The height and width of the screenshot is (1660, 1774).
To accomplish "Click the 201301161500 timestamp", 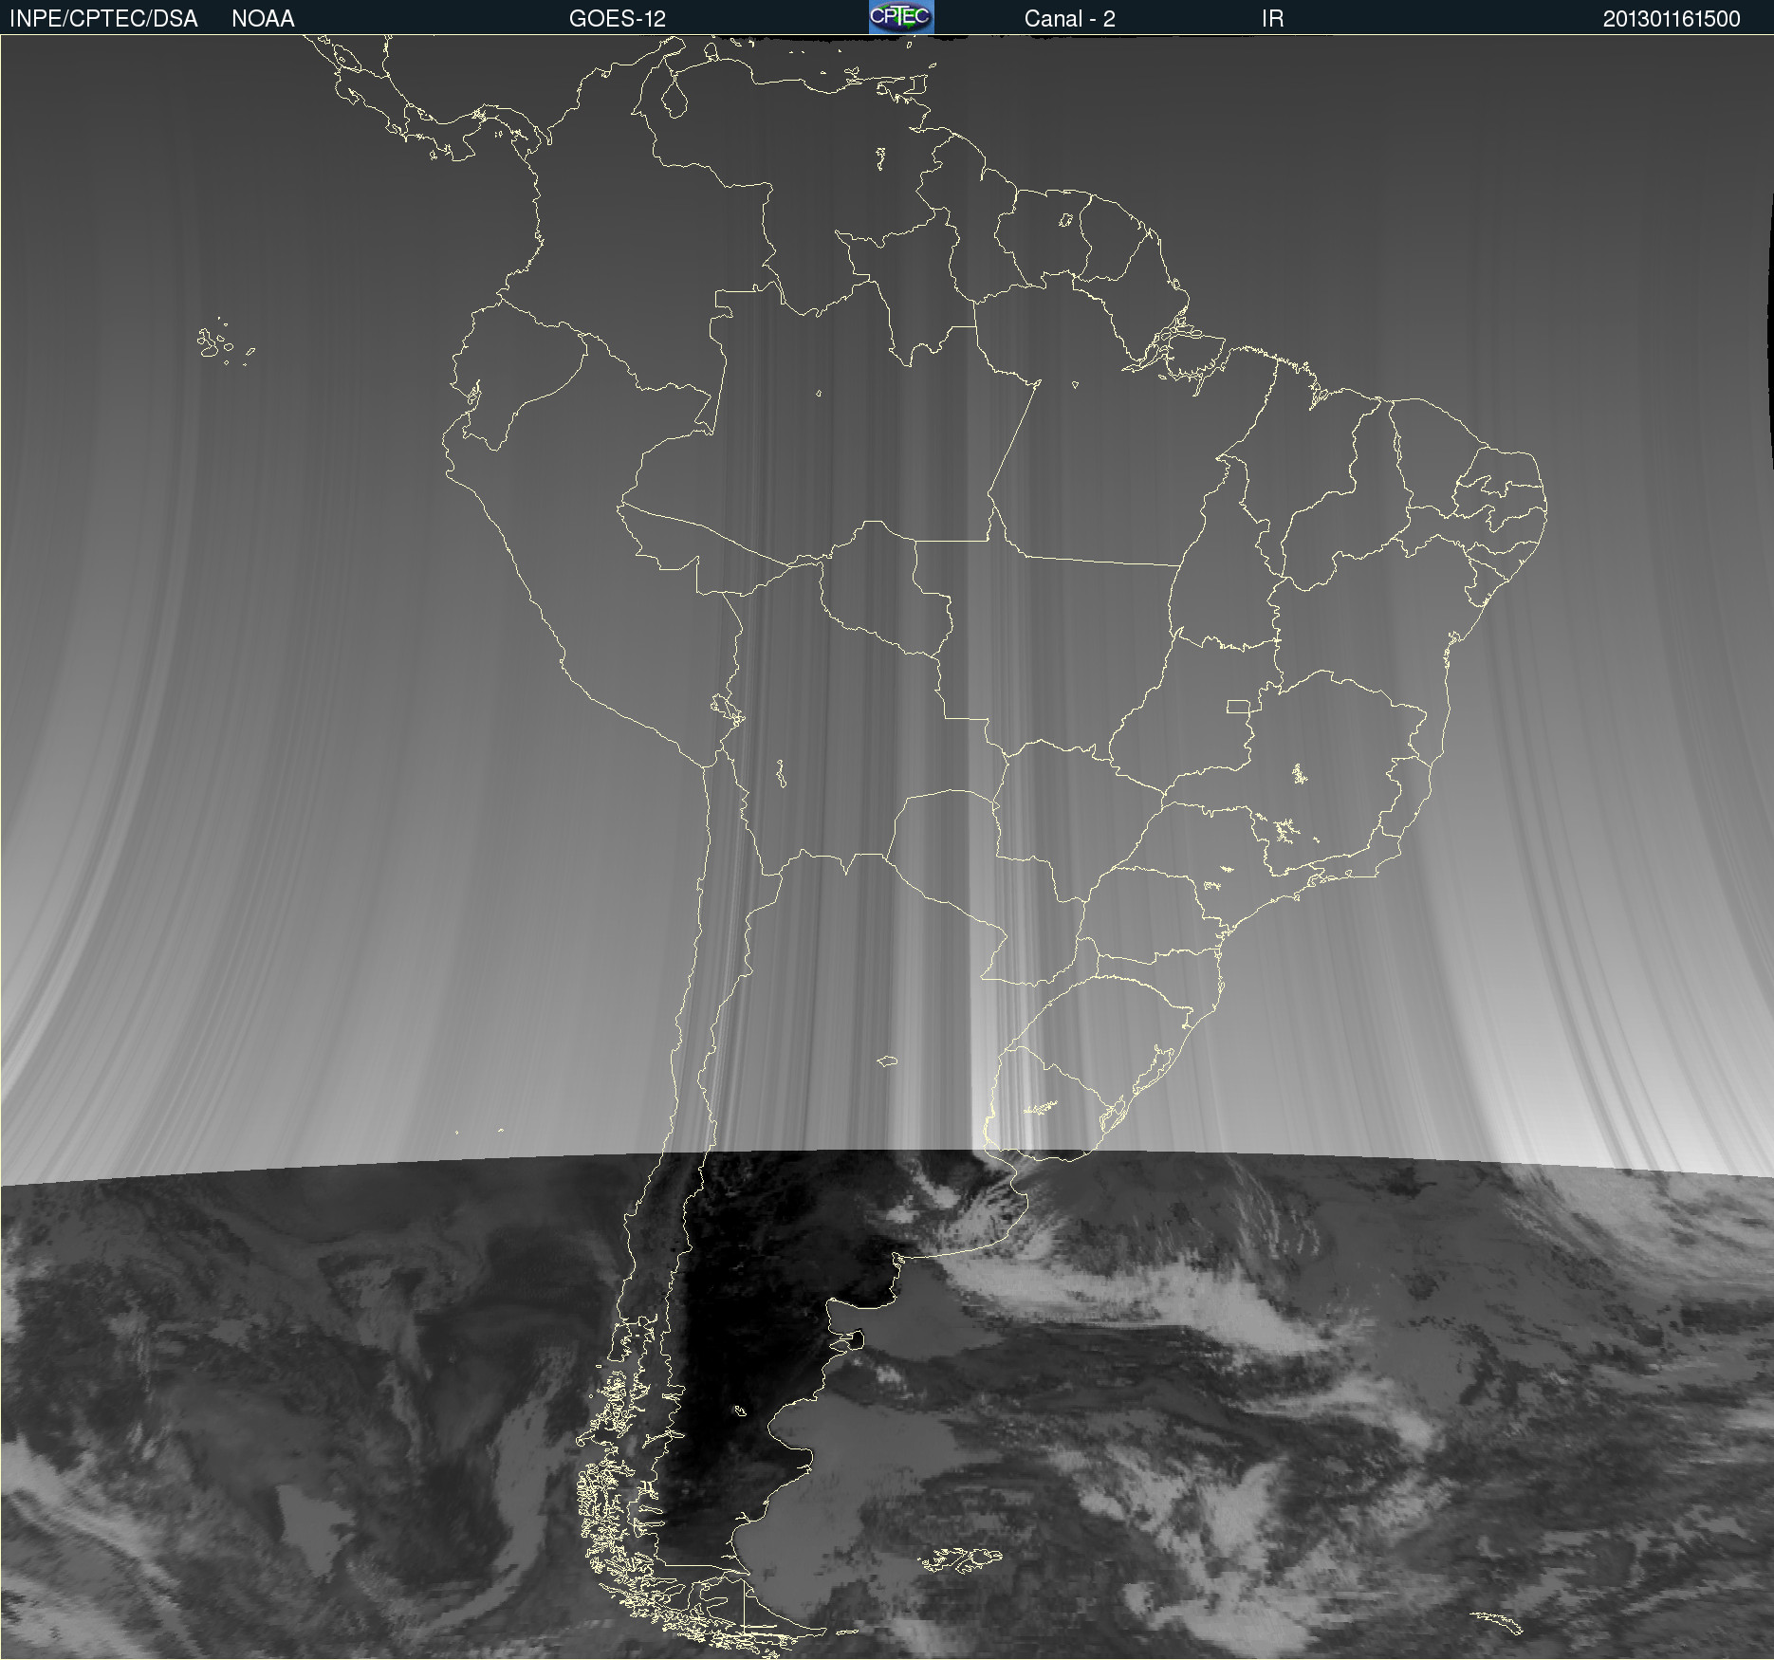I will 1672,19.
